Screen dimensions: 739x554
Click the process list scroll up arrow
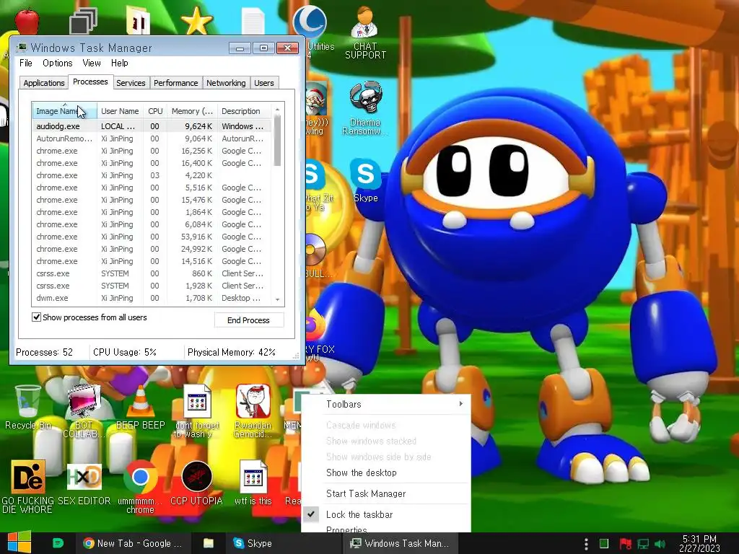[278, 110]
